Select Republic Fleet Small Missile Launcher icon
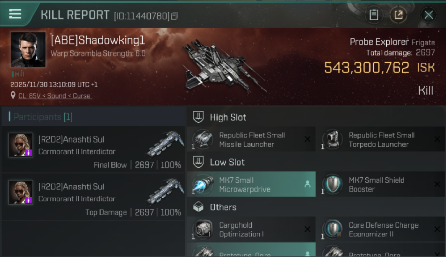446x257 pixels. tap(203, 139)
